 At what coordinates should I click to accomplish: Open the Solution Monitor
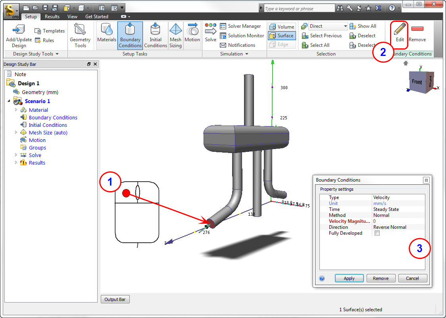coord(242,36)
